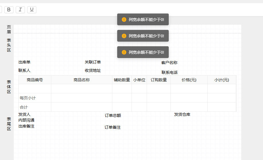Click the empty data cell under 商品名称

coord(82,89)
